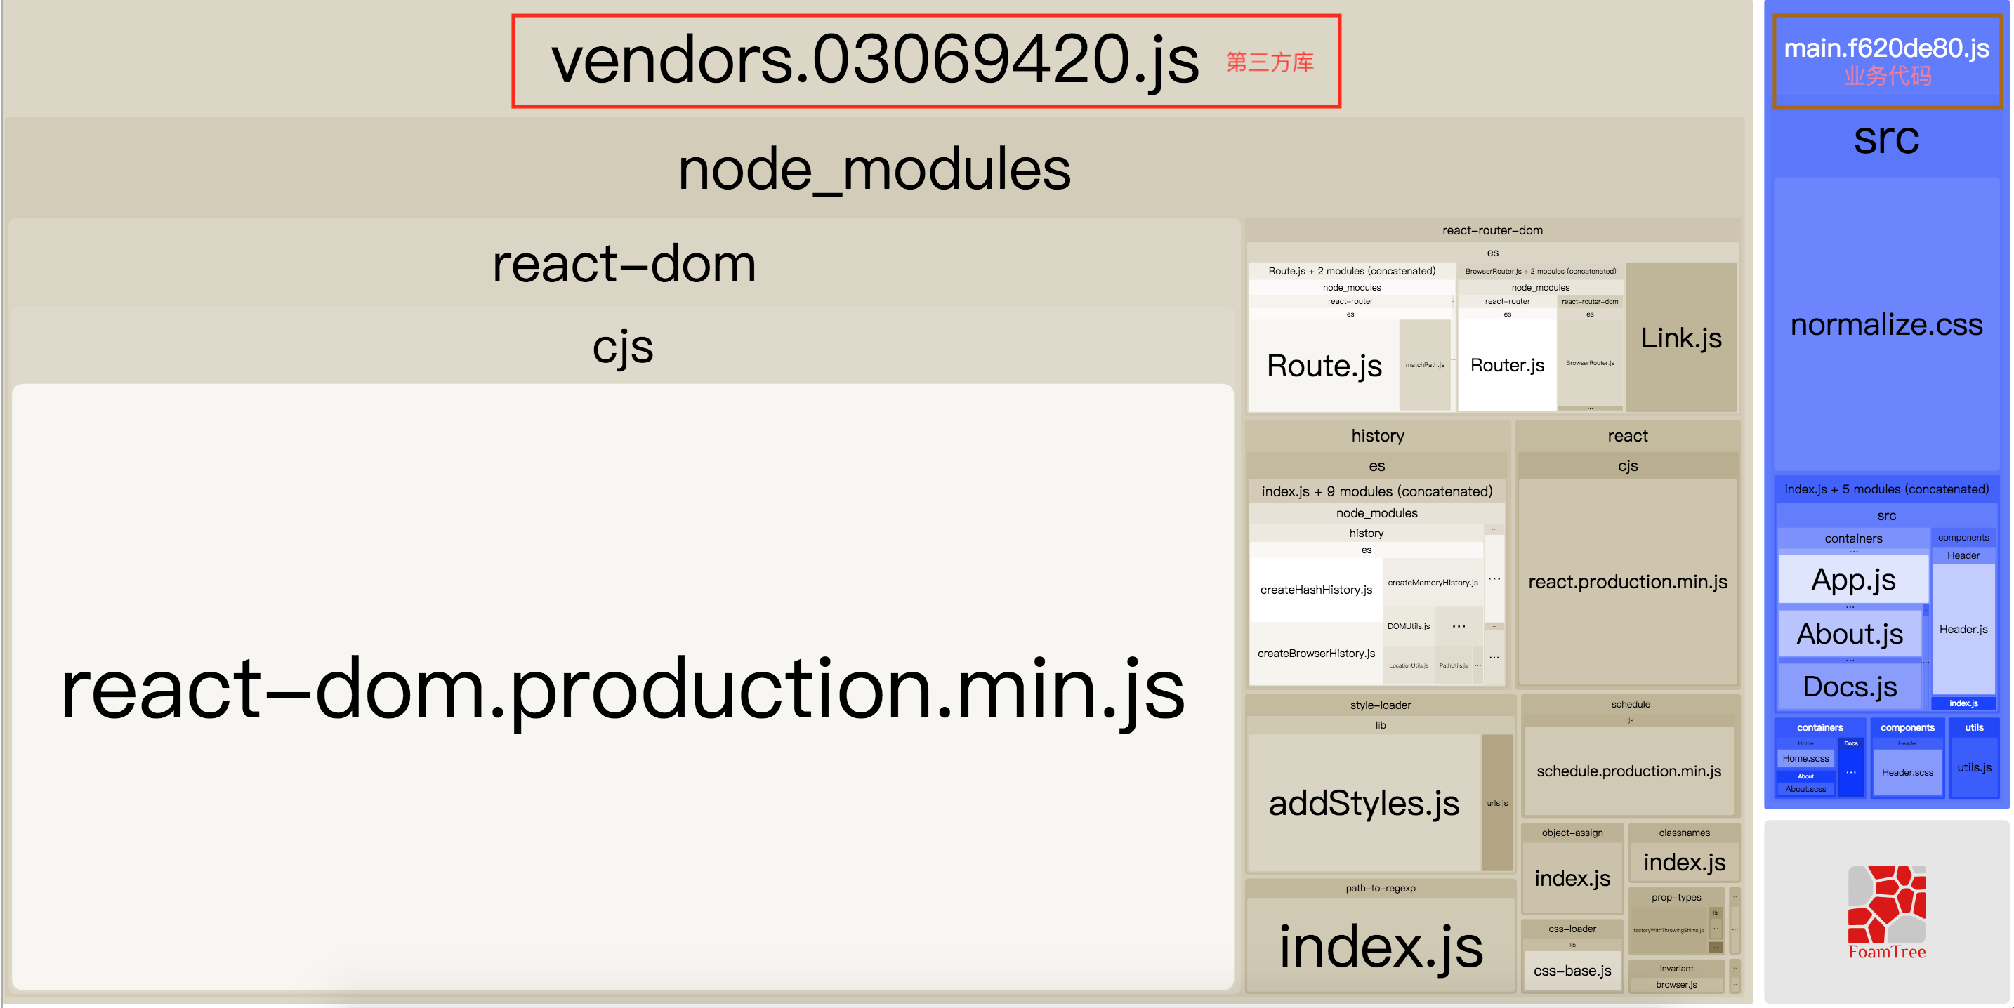Click the path-to-regexp package header
Screen dimensions: 2014x1008
coord(1380,889)
